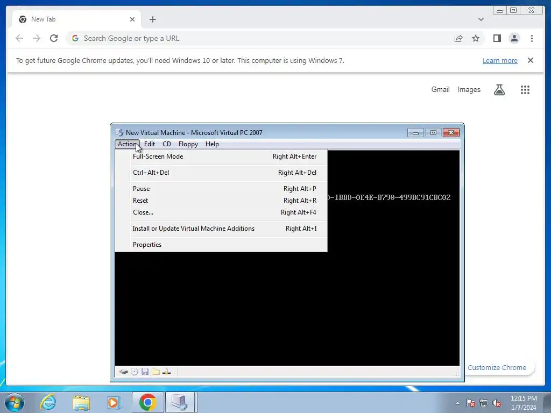The image size is (551, 413).
Task: Click the Action Center flag tray icon
Action: [x=471, y=403]
